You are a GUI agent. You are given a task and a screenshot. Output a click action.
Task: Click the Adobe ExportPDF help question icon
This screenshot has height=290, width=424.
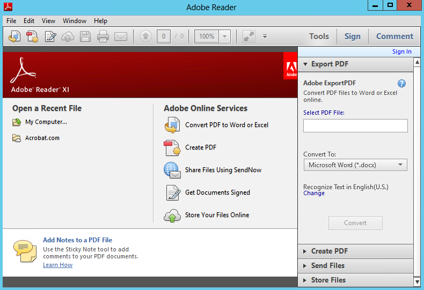(x=401, y=84)
